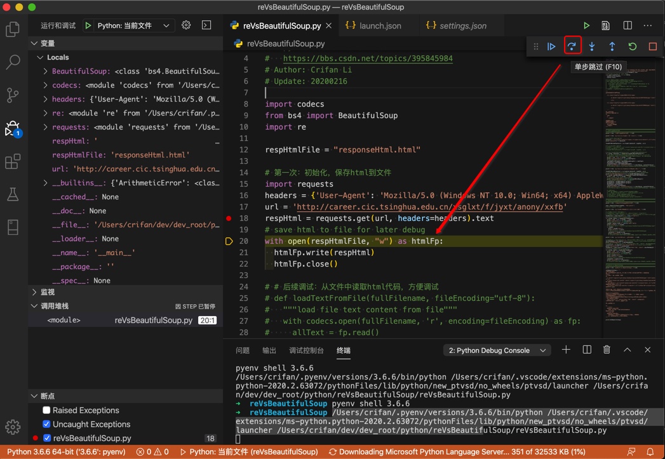
Task: Expand the headers variable
Action: (45, 99)
